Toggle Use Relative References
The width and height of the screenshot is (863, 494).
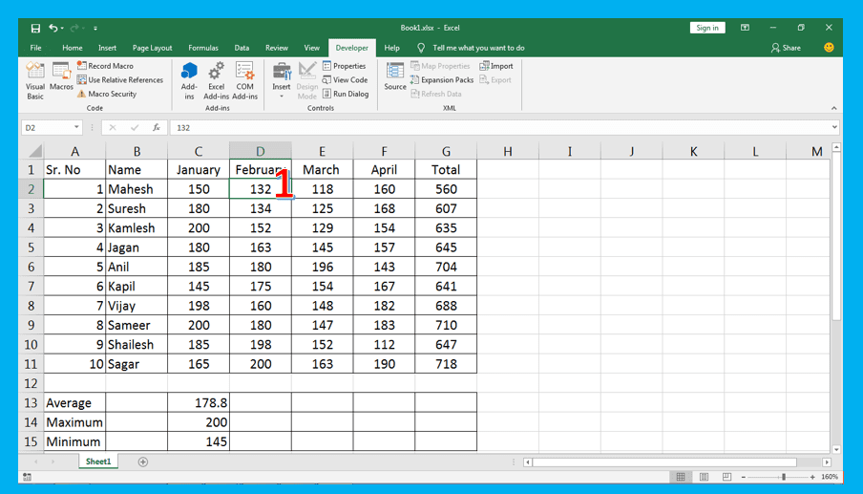tap(120, 80)
